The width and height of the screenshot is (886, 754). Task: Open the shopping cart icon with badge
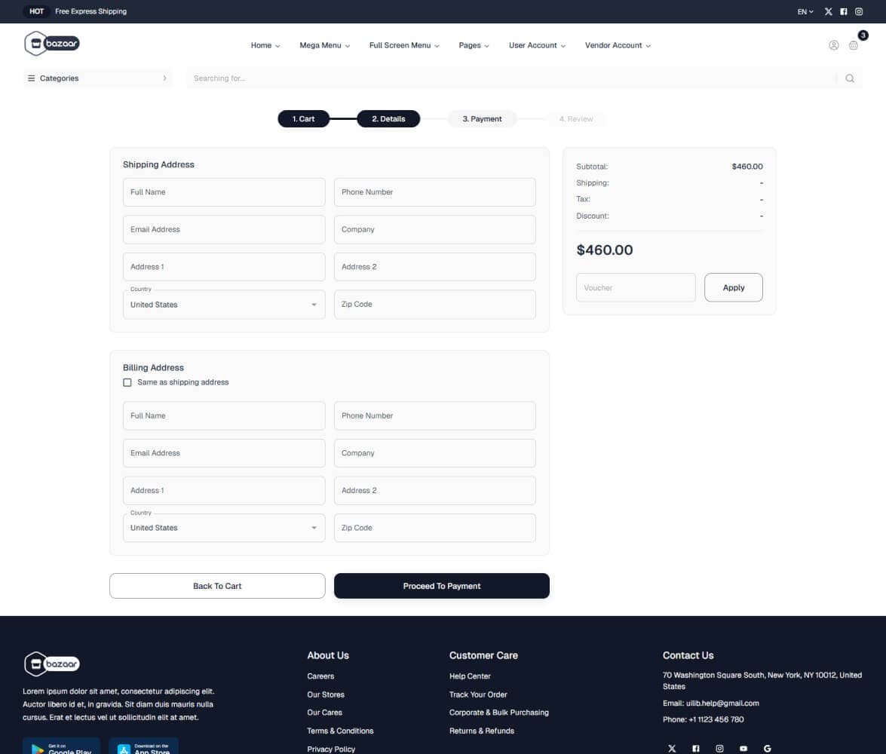tap(854, 45)
